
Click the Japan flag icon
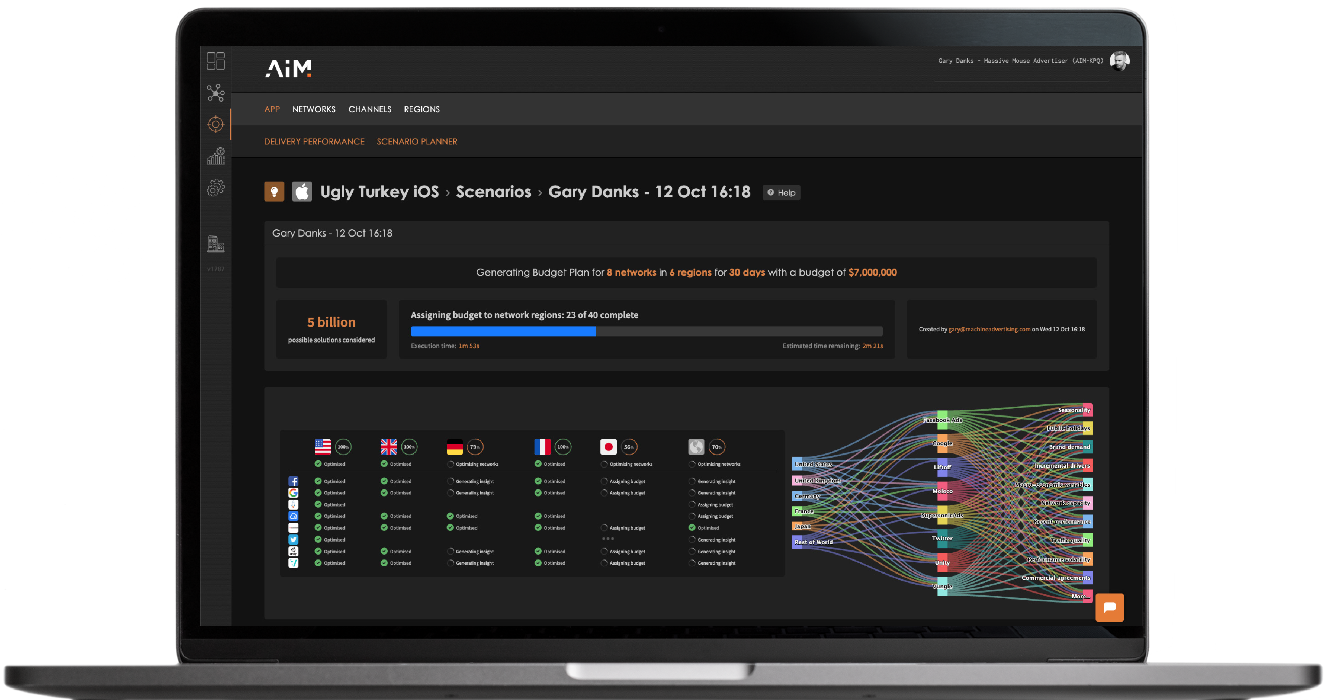(x=609, y=447)
